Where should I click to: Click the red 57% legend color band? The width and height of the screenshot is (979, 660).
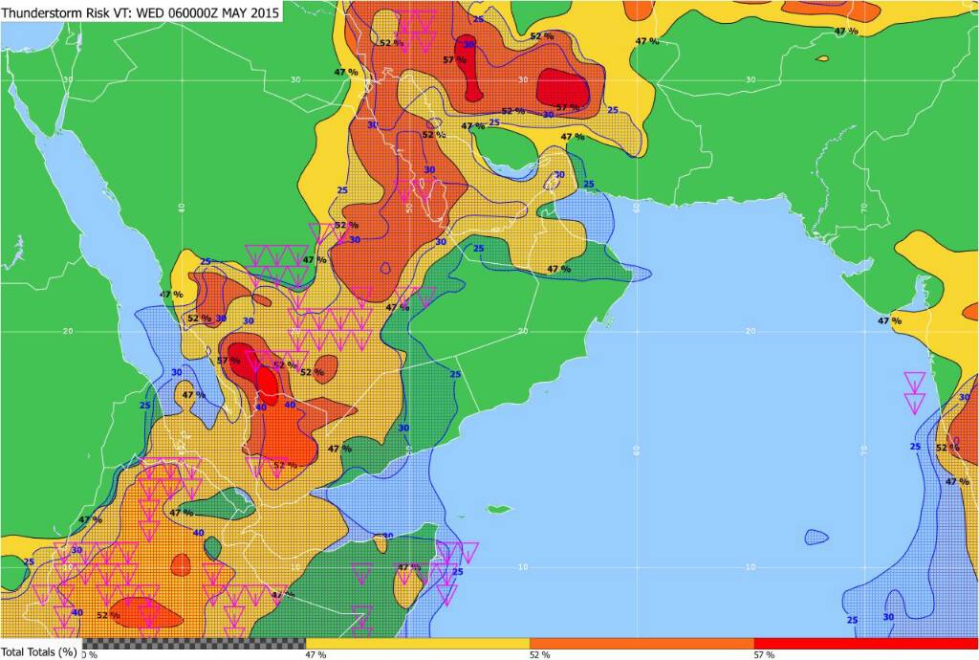click(865, 643)
